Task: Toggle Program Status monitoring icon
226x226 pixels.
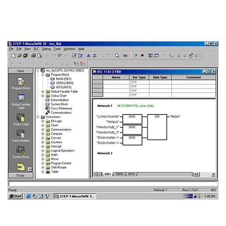Action: click(x=150, y=56)
